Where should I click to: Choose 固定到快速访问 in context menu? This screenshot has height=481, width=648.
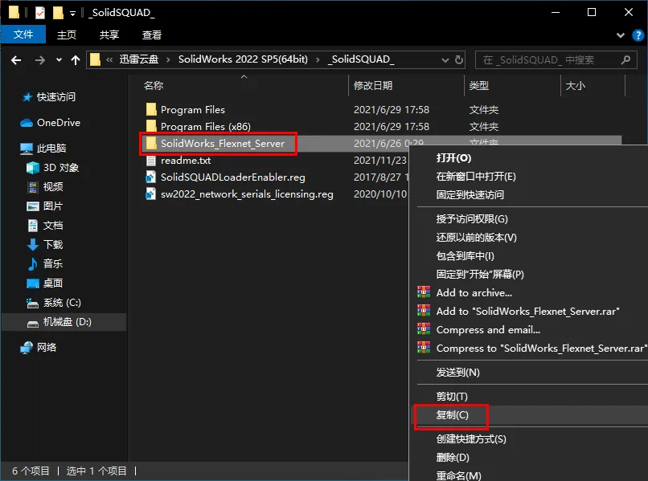[x=470, y=195]
